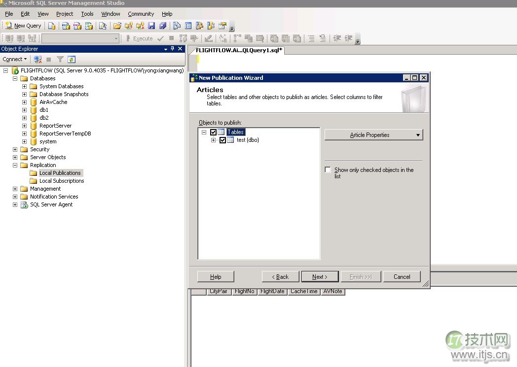Select the Notification Services folder
Screen dimensions: 517x367
pyautogui.click(x=54, y=197)
